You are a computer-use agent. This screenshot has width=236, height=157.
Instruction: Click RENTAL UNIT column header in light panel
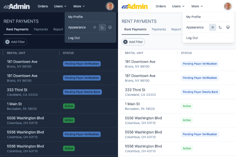pos(134,53)
